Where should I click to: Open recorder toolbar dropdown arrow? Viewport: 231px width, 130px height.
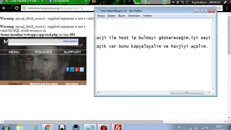[x=173, y=2]
